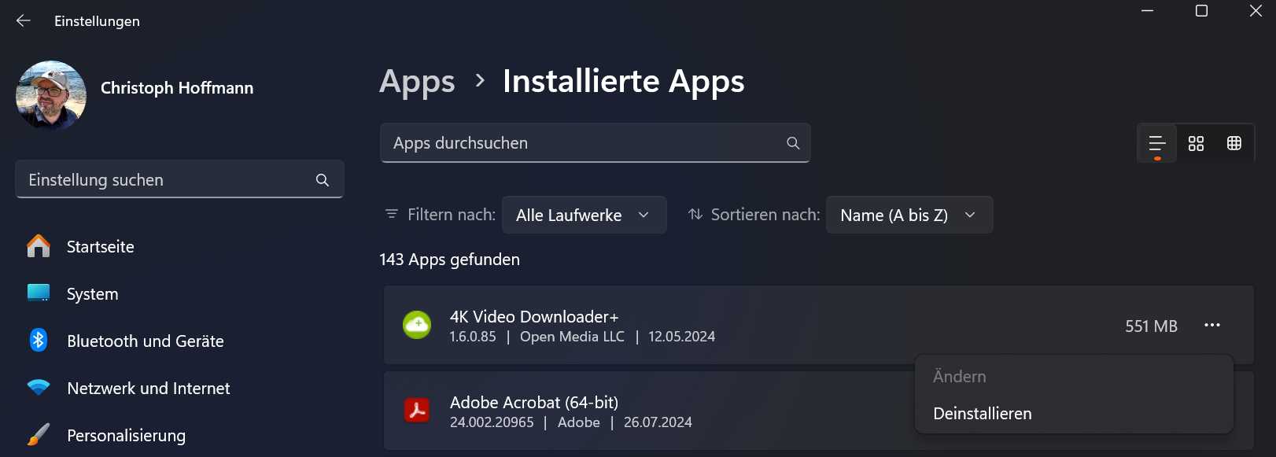This screenshot has height=457, width=1276.
Task: Select Deinstallieren from the context menu
Action: coord(982,413)
